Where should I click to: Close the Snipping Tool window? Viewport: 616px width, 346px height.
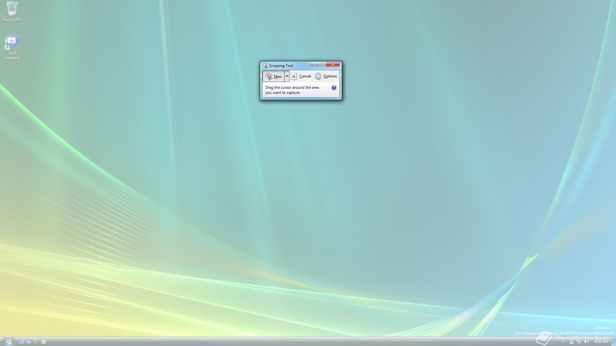coord(333,64)
